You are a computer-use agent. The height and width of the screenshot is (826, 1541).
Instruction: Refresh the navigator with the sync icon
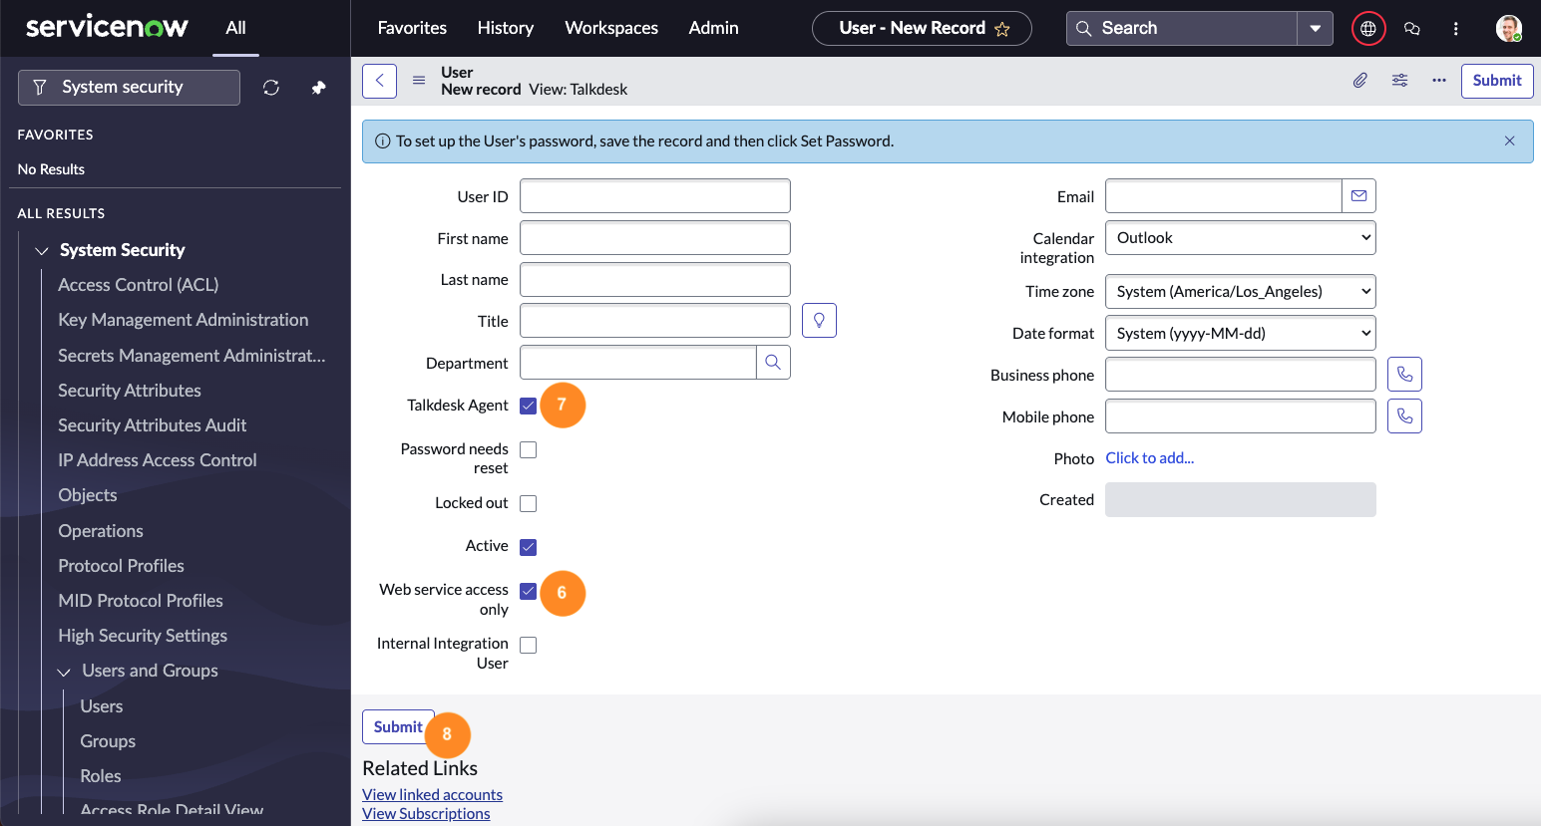pos(271,88)
